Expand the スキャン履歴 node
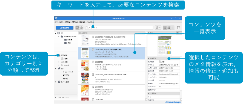 pyautogui.click(x=56, y=82)
